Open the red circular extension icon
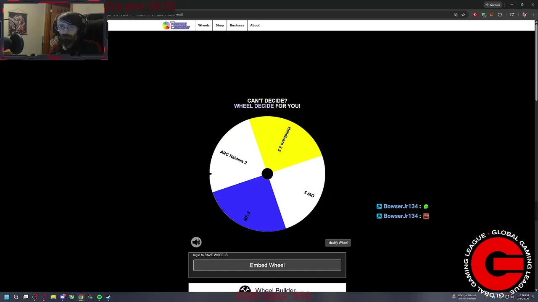Viewport: 538px width, 302px height. click(475, 15)
